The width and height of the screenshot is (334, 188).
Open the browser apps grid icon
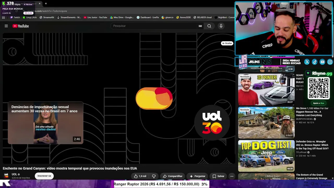click(x=3, y=17)
